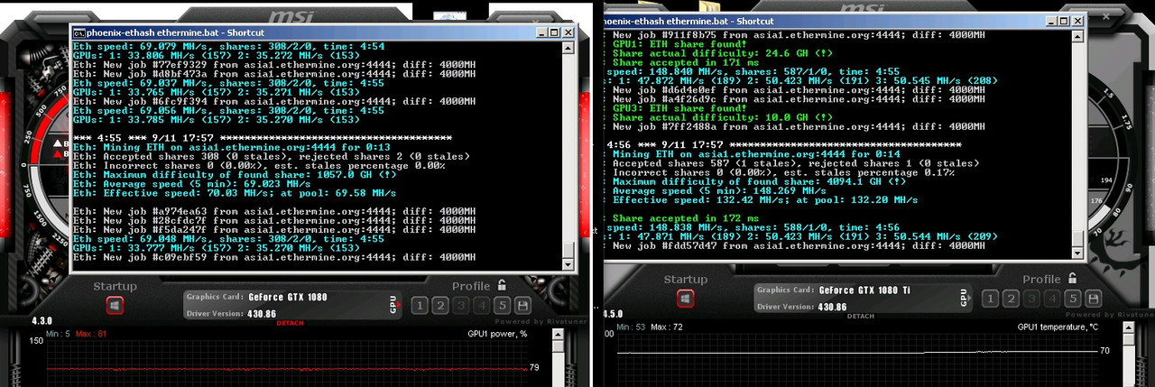Click red DETACH link under GTX 1080 driver version

tap(290, 322)
